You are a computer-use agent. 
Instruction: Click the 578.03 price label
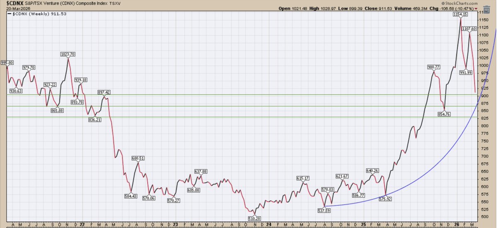coord(327,190)
